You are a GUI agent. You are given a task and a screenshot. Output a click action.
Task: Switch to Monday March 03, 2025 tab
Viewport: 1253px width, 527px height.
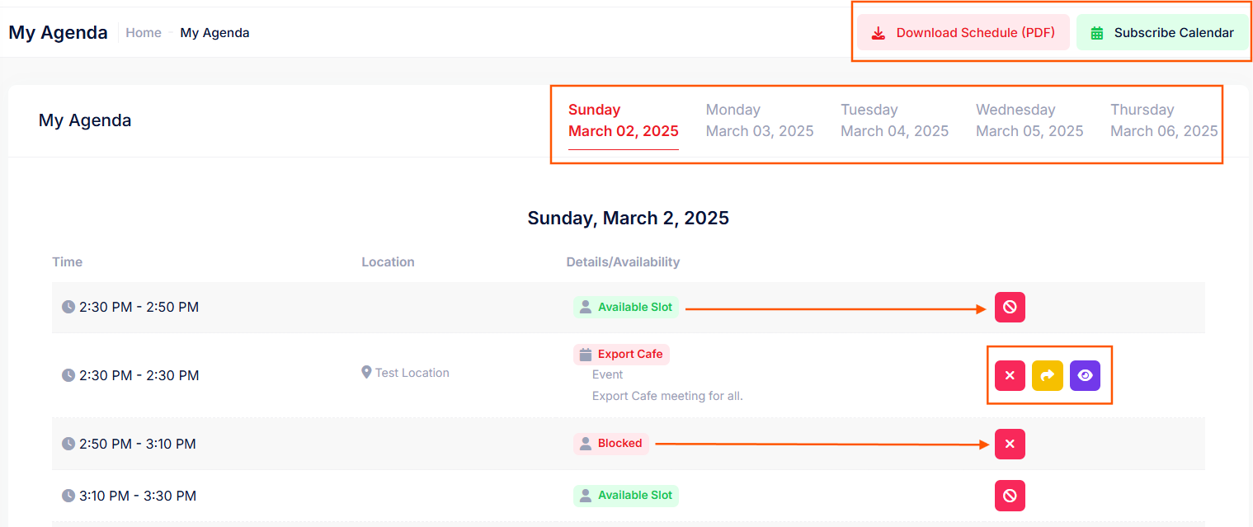click(x=760, y=120)
